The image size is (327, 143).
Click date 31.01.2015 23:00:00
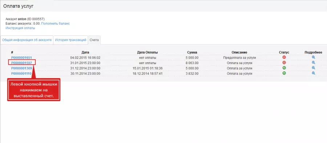pyautogui.click(x=85, y=63)
